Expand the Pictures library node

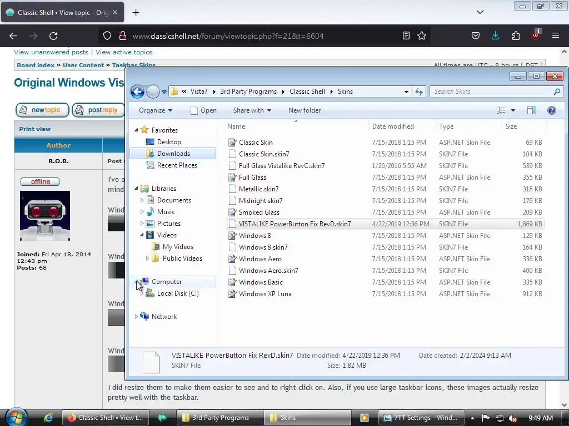coord(142,224)
